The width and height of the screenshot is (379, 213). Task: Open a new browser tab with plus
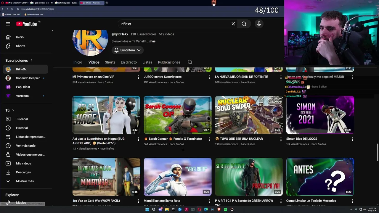(107, 3)
